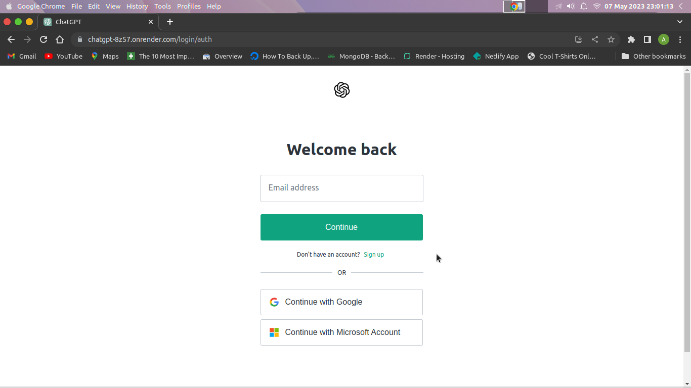Bookmark this page with the star icon
The height and width of the screenshot is (388, 691).
(611, 39)
